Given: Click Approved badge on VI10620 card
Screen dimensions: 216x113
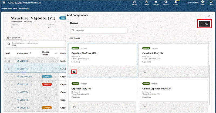Looking at the screenshot, I should point(75,84).
